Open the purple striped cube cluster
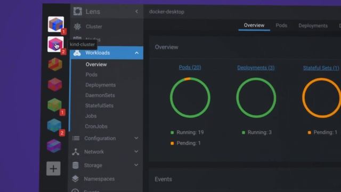Screen dimensions: 341x192 [54, 146]
